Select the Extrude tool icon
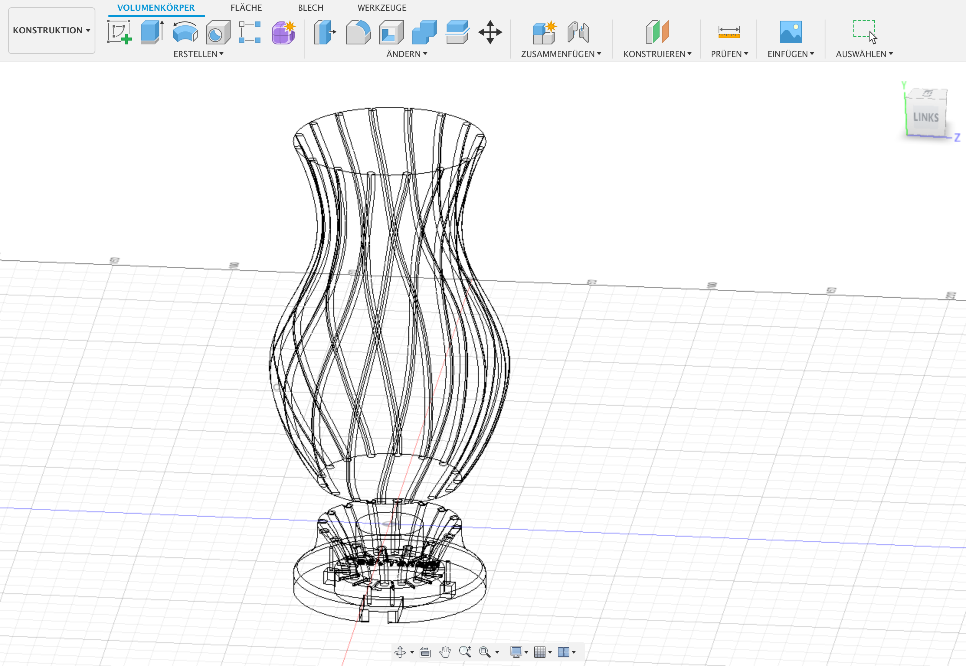The height and width of the screenshot is (666, 966). [152, 32]
